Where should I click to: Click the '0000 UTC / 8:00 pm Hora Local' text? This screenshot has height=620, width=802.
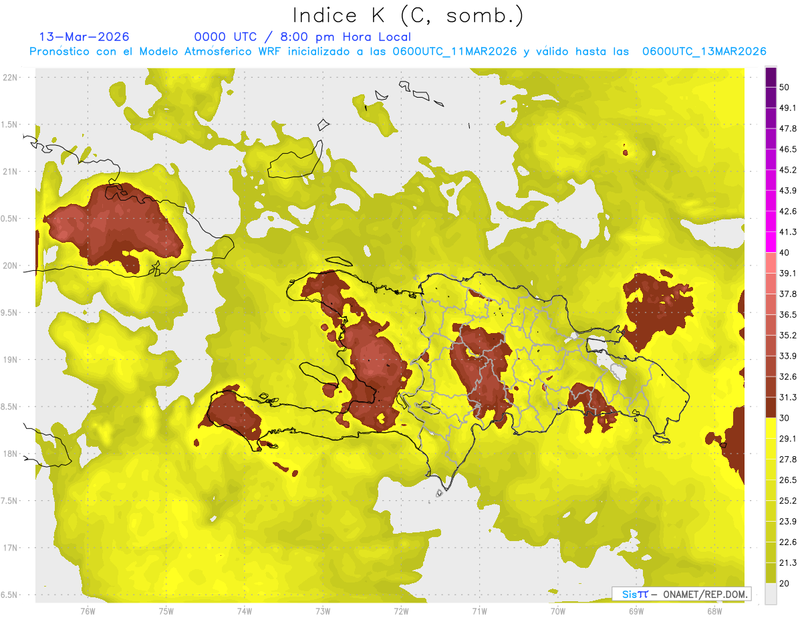click(302, 37)
